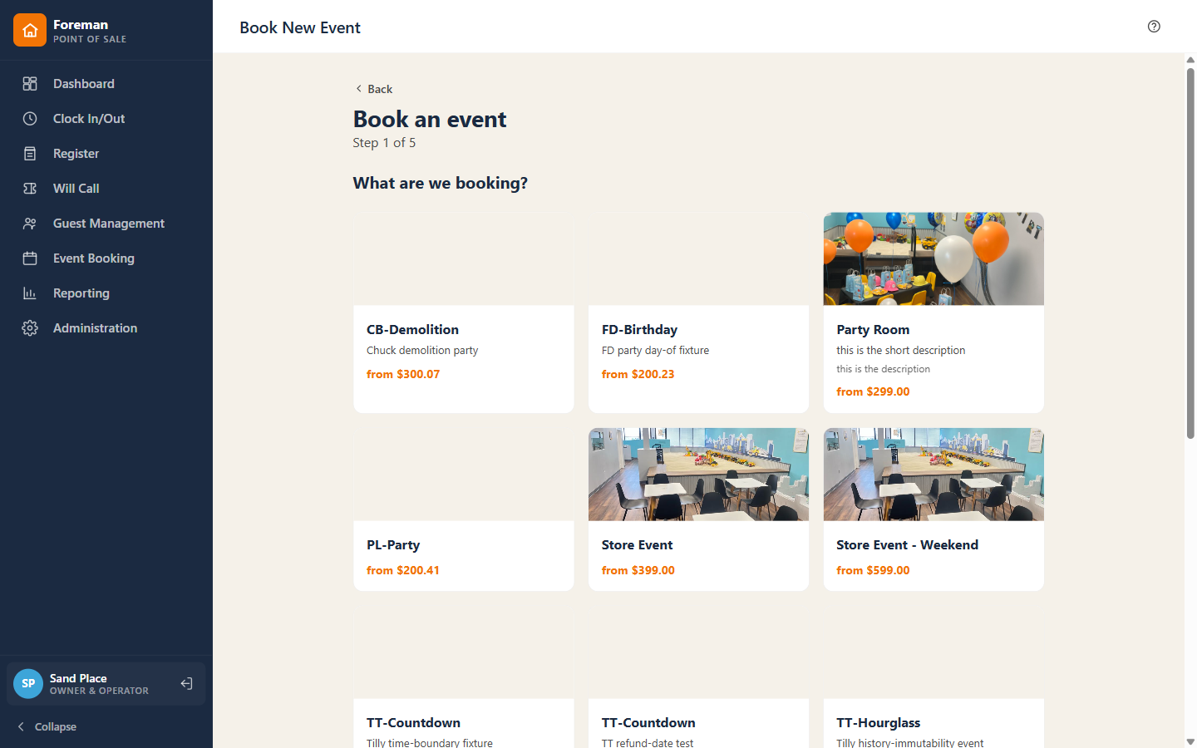Click the scrollbar up arrow

[x=1190, y=60]
